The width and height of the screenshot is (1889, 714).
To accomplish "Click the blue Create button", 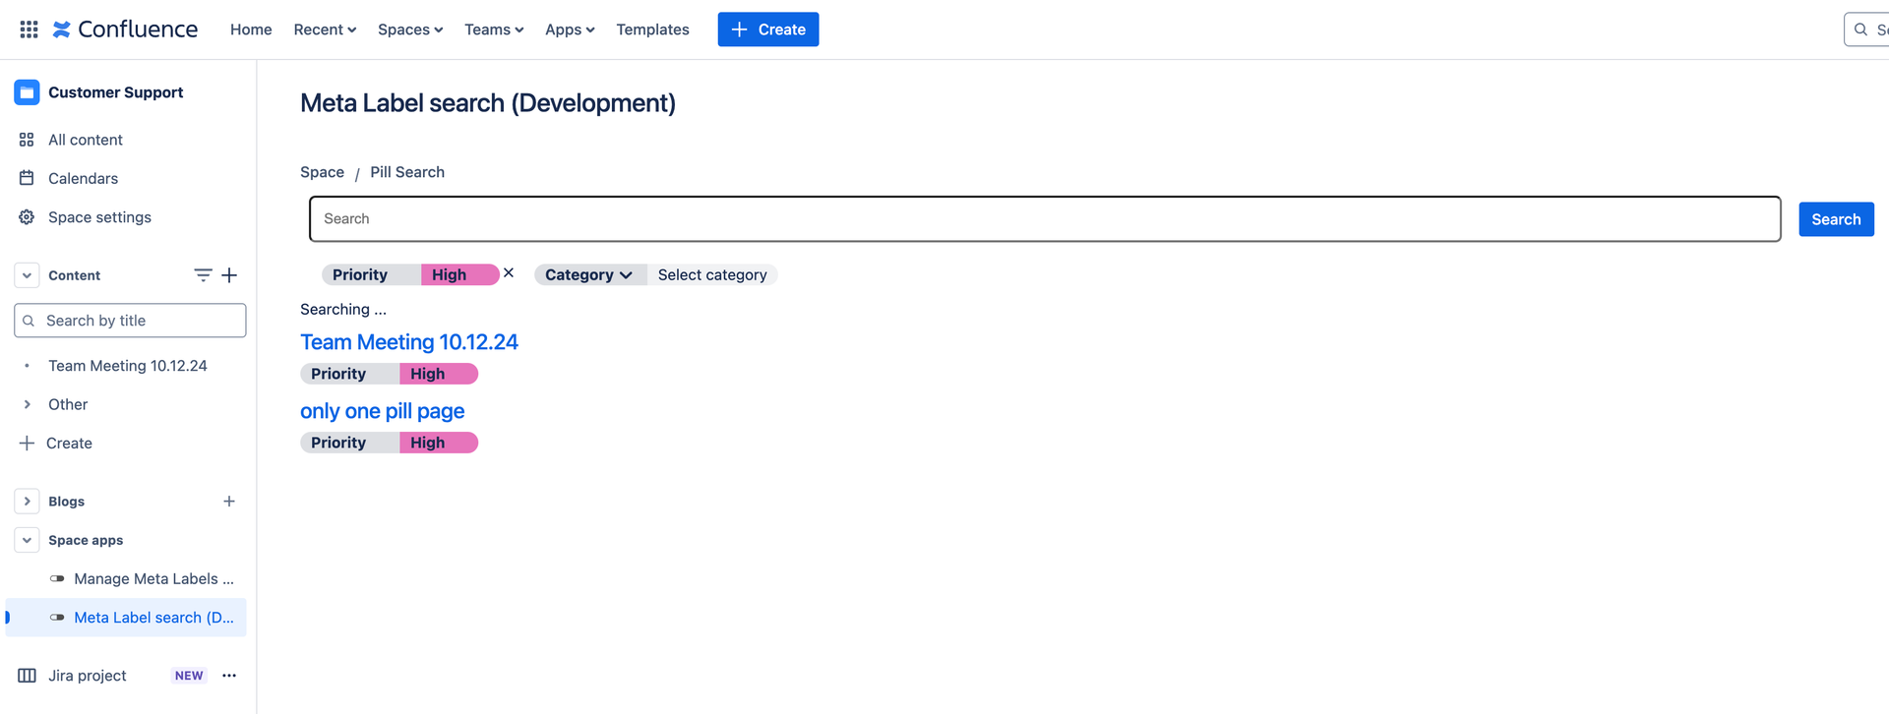I will click(768, 30).
